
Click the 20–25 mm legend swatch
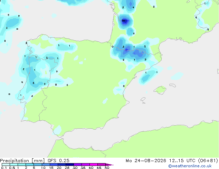point(61,165)
